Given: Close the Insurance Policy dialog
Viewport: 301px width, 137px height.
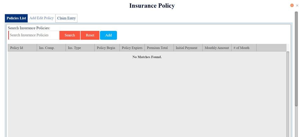Looking at the screenshot, I should pyautogui.click(x=297, y=5).
